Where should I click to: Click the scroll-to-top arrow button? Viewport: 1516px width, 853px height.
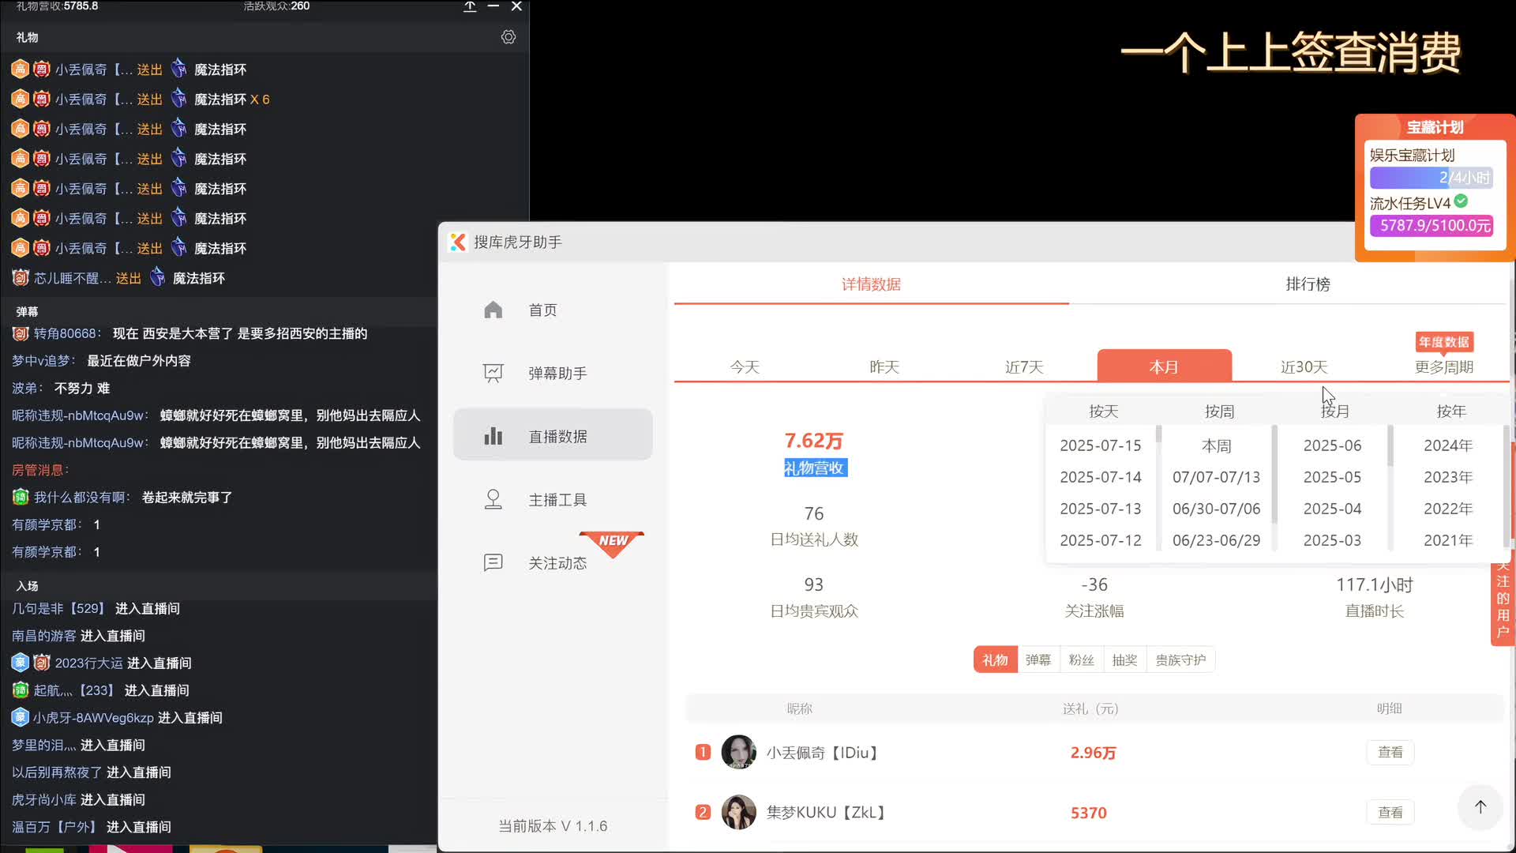(x=1480, y=806)
